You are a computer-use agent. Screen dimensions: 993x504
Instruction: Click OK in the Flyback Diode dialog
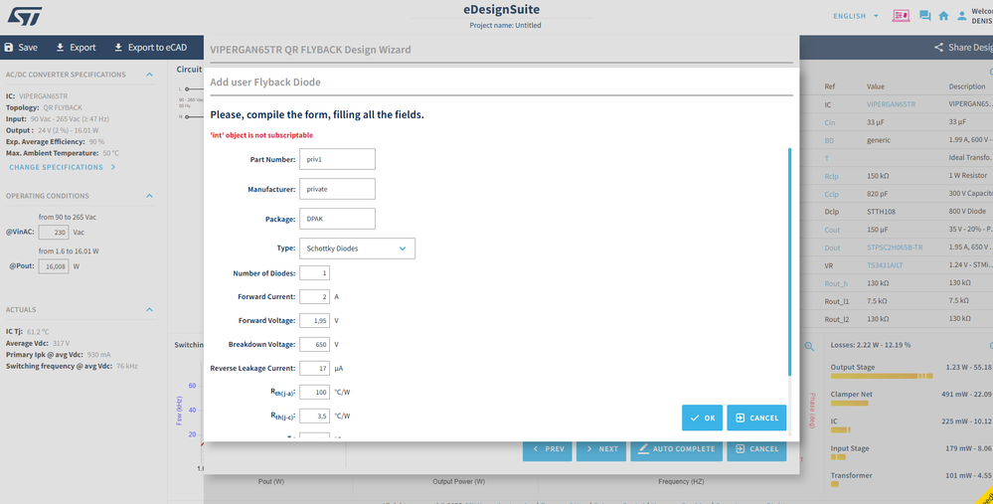(703, 418)
